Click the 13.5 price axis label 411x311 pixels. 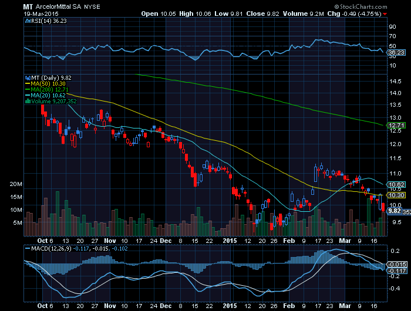pyautogui.click(x=395, y=105)
